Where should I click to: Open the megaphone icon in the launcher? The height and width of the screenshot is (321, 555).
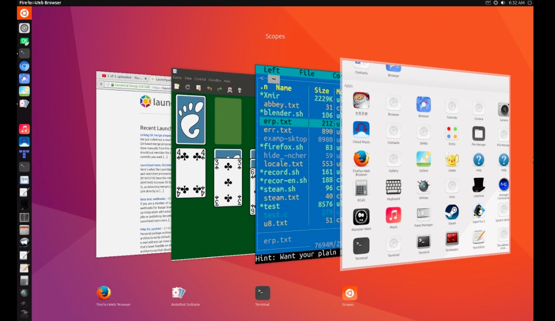click(24, 242)
